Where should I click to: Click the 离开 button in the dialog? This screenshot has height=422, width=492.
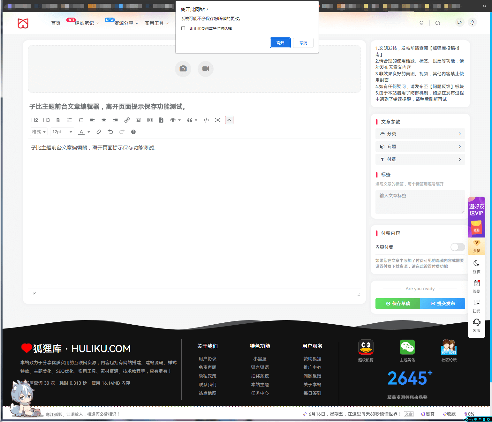(280, 42)
